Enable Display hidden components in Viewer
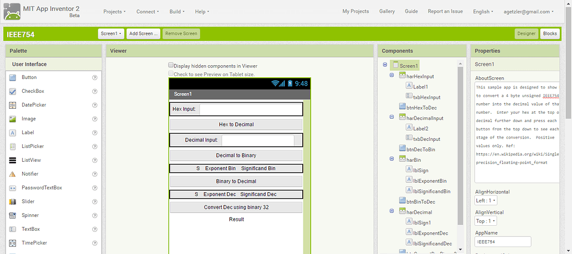Image resolution: width=572 pixels, height=254 pixels. [171, 65]
